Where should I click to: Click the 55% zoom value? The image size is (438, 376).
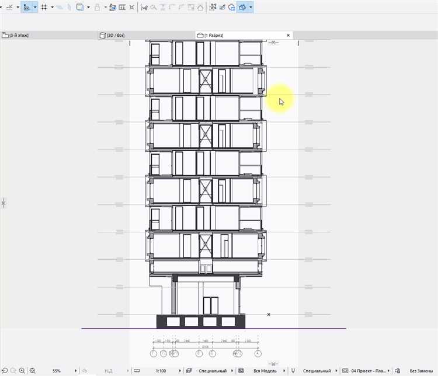(57, 371)
